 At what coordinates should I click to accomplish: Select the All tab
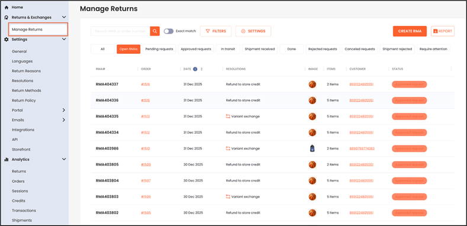(102, 49)
